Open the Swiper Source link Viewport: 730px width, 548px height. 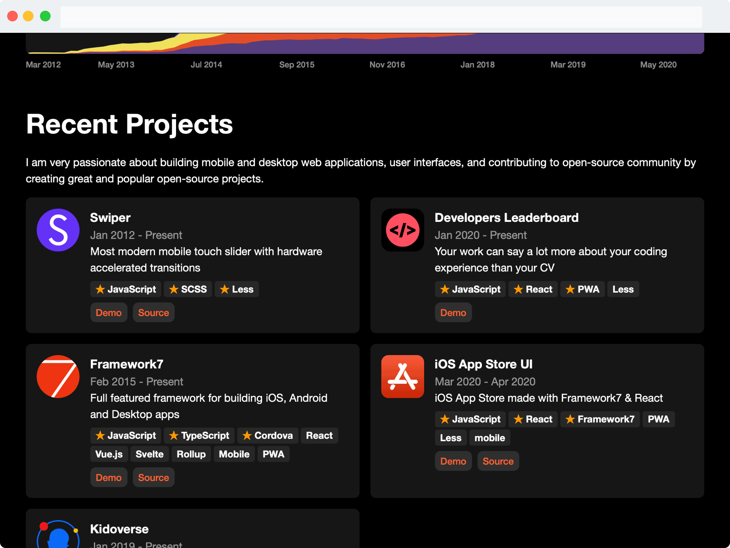coord(153,313)
